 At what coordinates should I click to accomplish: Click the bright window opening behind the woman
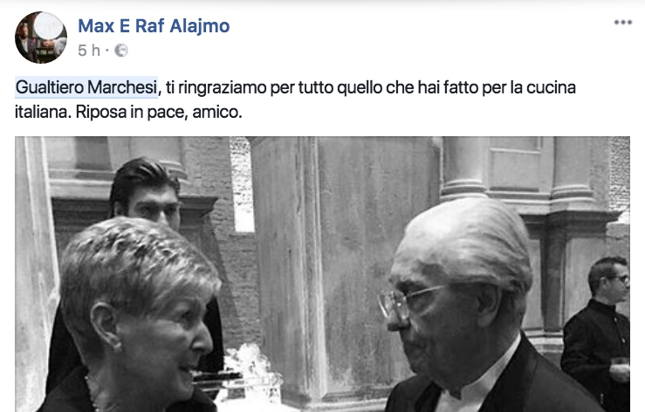[242, 185]
